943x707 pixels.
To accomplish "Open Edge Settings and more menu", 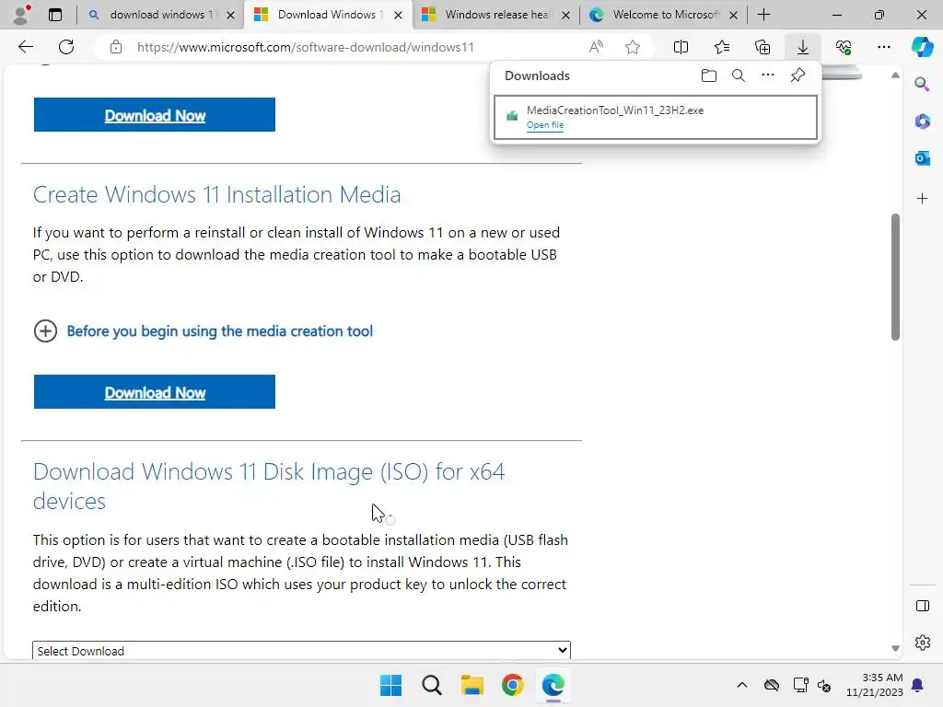I will (x=884, y=47).
